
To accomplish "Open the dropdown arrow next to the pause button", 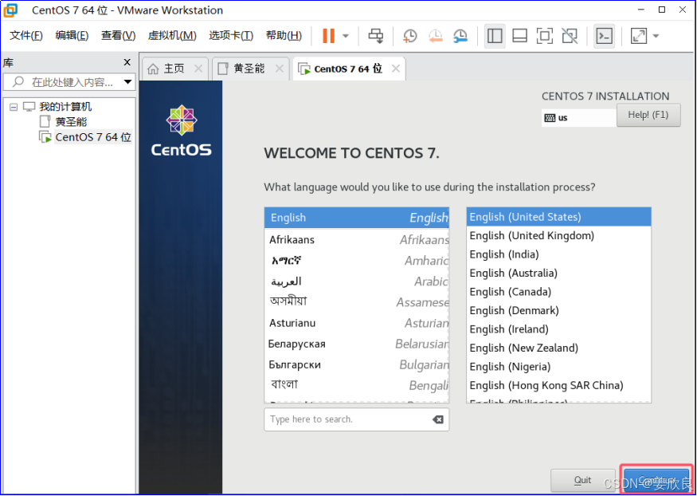I will [x=346, y=36].
